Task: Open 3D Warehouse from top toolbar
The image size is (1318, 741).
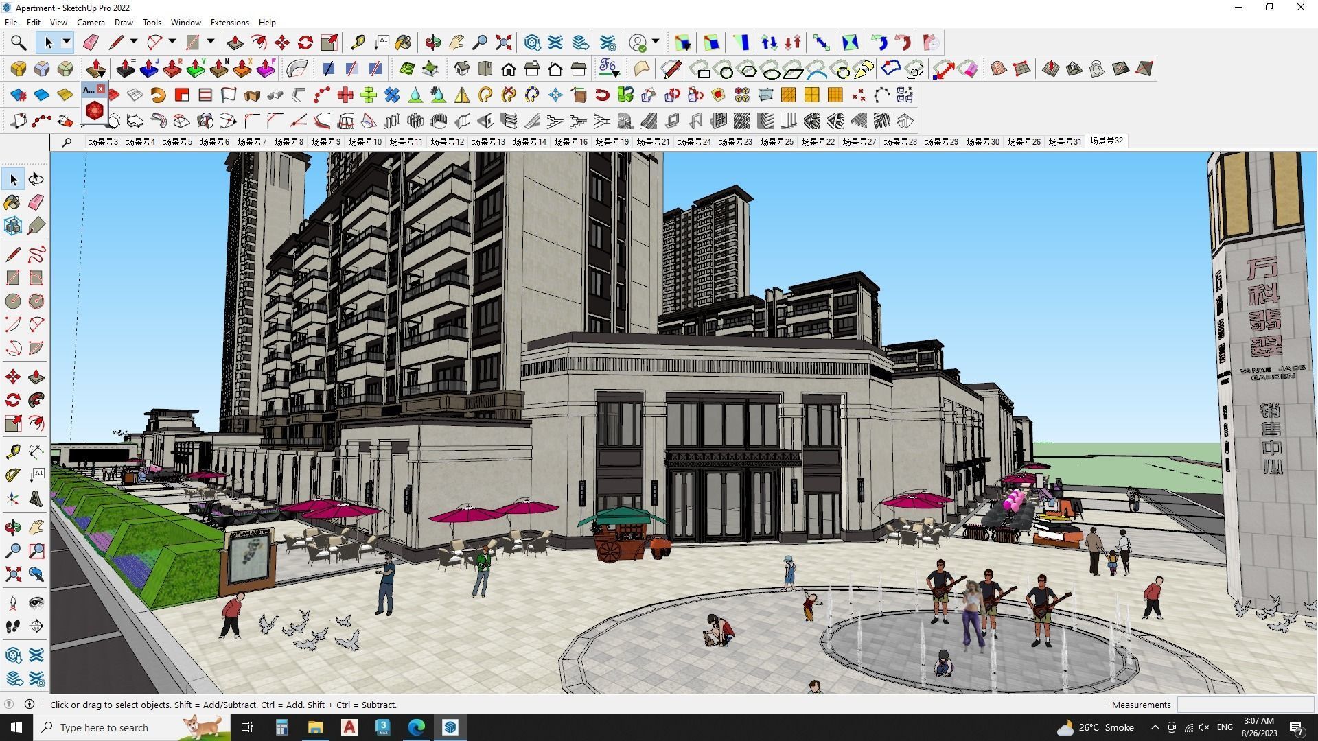Action: (x=532, y=43)
